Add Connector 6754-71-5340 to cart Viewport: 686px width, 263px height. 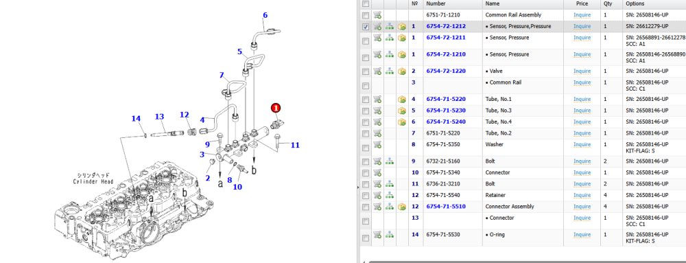[x=377, y=172]
